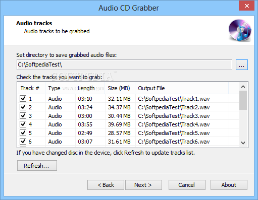This screenshot has width=258, height=200.
Task: Click the 02:49 length value
Action: 85,133
